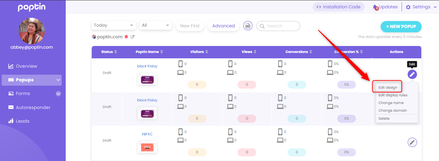Click the second black friday thumbnail
This screenshot has width=439, height=161.
(147, 113)
